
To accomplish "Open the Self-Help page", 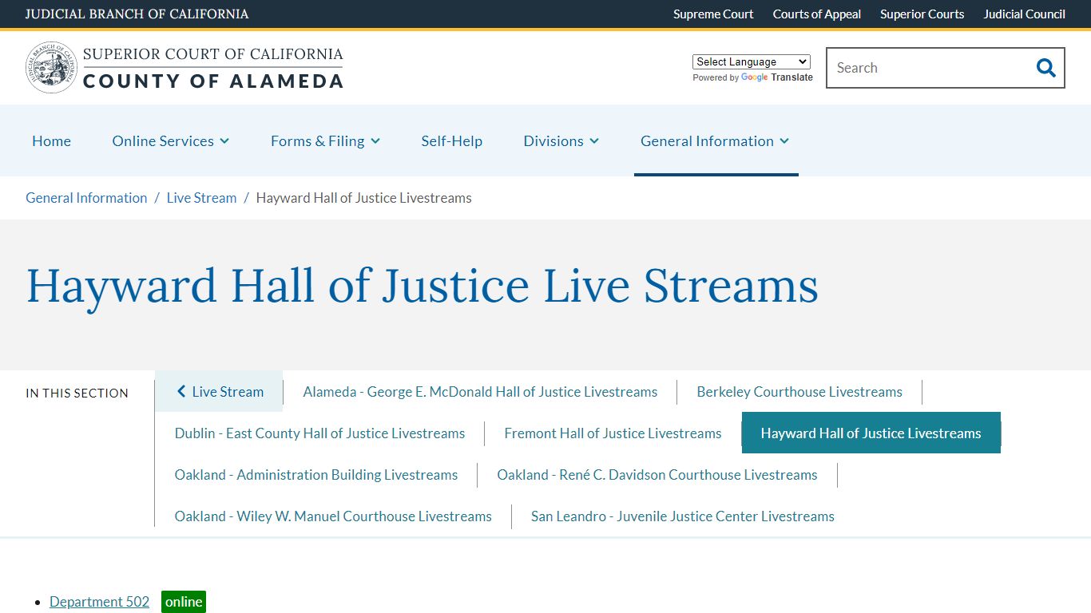I will click(452, 140).
